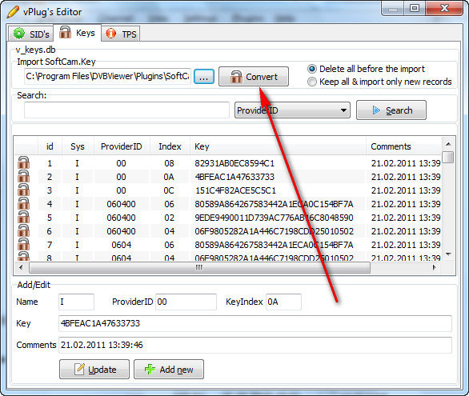Click ProviderID 00 in row id 1
Screen dimensions: 469x396
pos(121,163)
